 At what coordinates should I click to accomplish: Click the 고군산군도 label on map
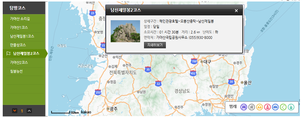(x=86, y=66)
